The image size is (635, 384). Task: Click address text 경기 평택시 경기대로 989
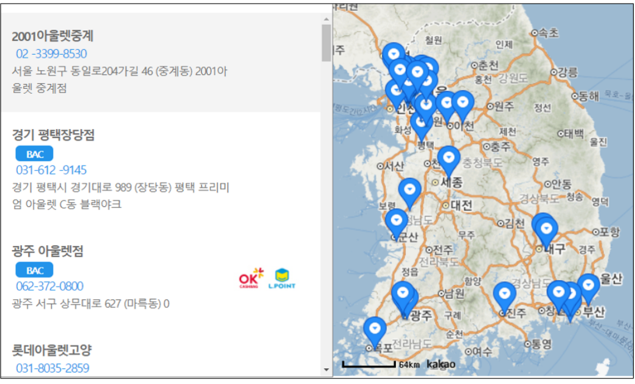click(x=72, y=187)
